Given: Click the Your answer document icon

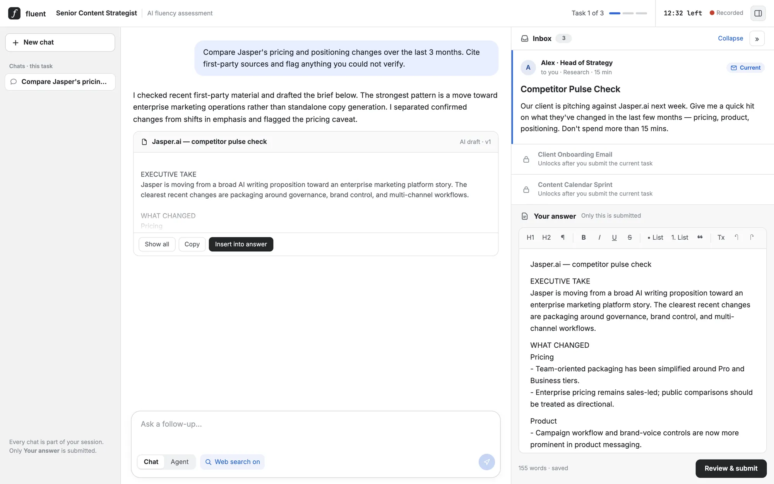Looking at the screenshot, I should (525, 216).
